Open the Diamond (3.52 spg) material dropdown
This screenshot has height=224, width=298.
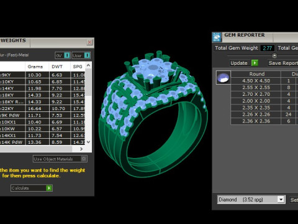pos(281,200)
